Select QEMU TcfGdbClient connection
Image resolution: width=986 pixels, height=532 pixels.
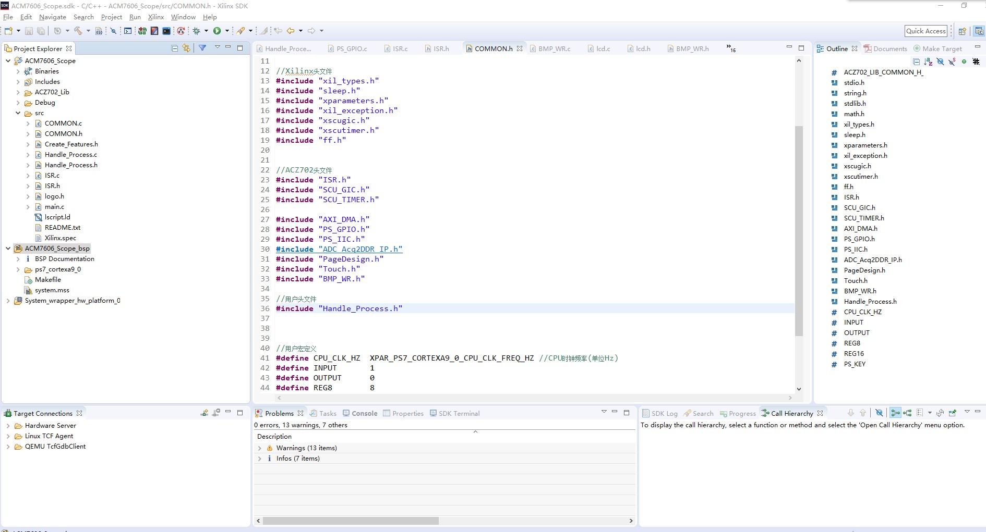55,447
